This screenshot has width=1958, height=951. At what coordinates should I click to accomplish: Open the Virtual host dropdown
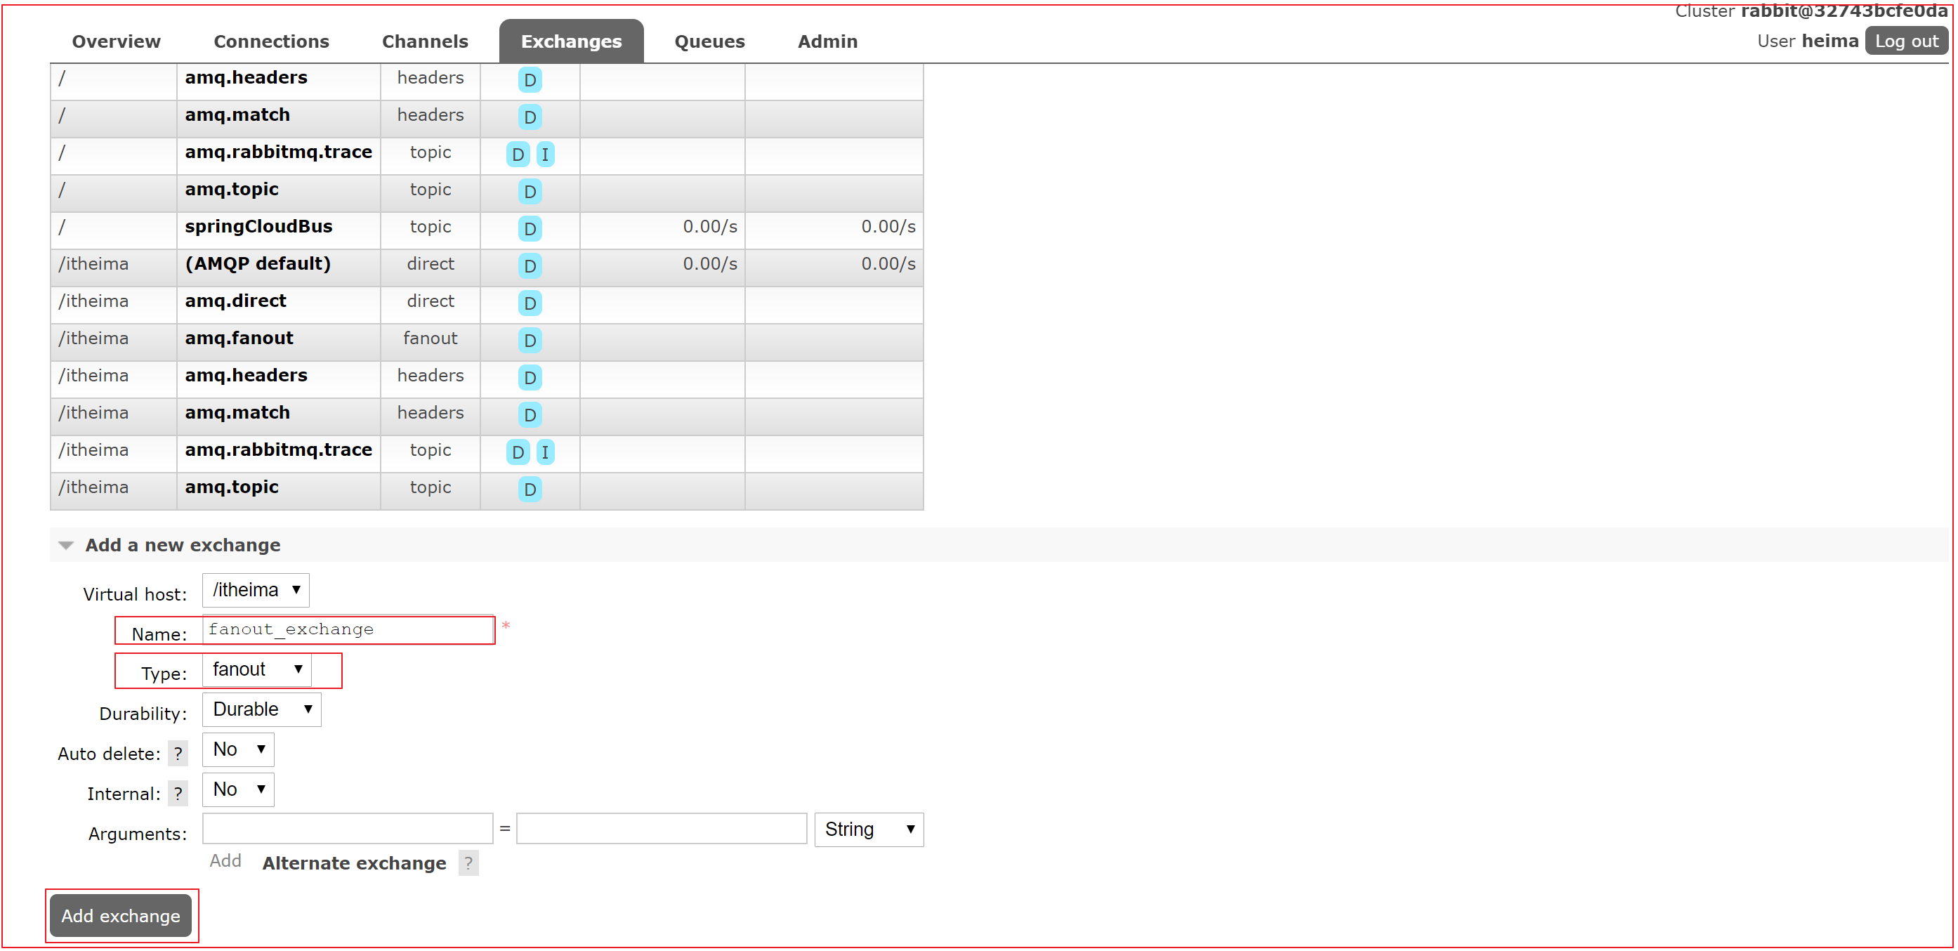click(x=256, y=590)
